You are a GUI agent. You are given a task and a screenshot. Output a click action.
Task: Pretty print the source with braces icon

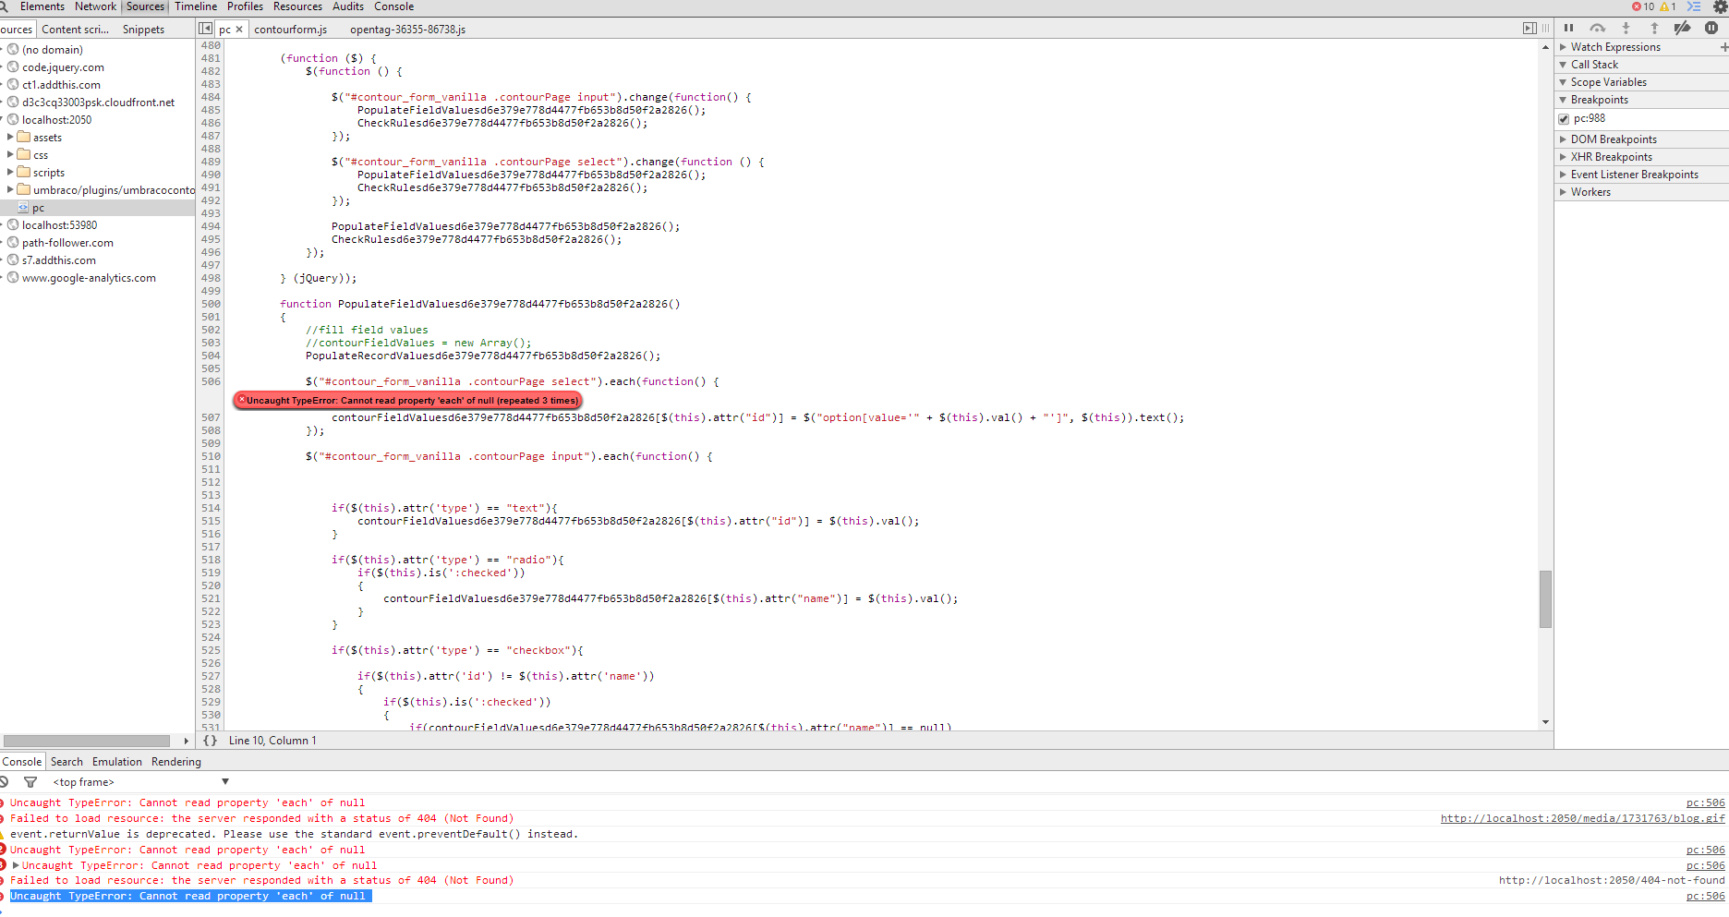tap(211, 741)
